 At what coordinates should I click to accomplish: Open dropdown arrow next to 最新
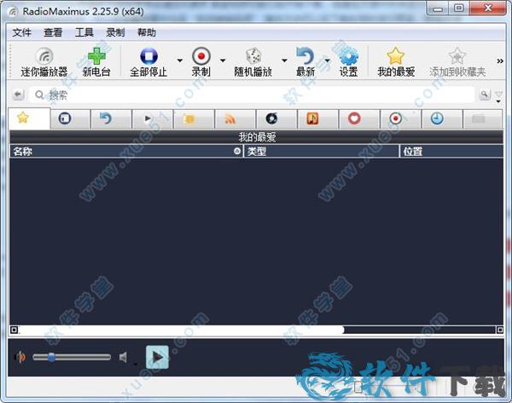click(327, 60)
